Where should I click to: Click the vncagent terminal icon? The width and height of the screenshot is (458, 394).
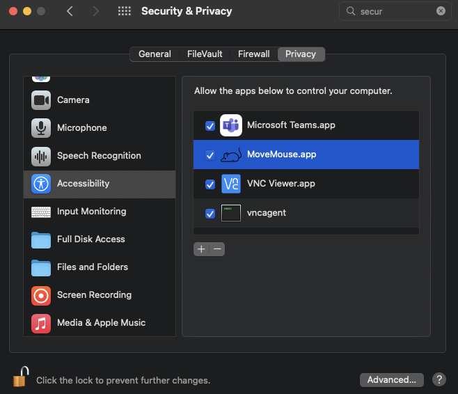tap(231, 213)
